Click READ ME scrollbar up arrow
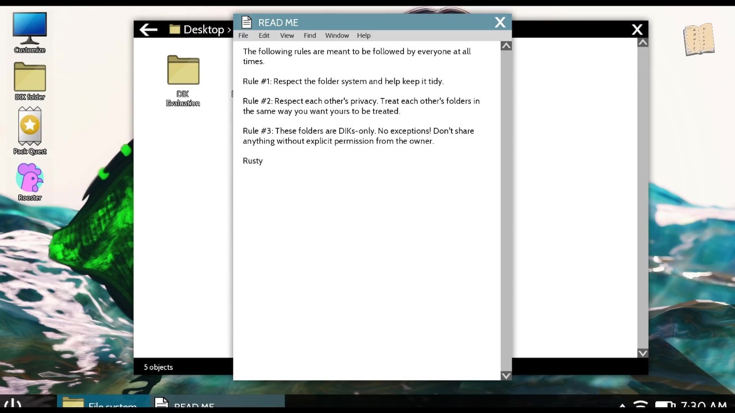 pos(506,46)
